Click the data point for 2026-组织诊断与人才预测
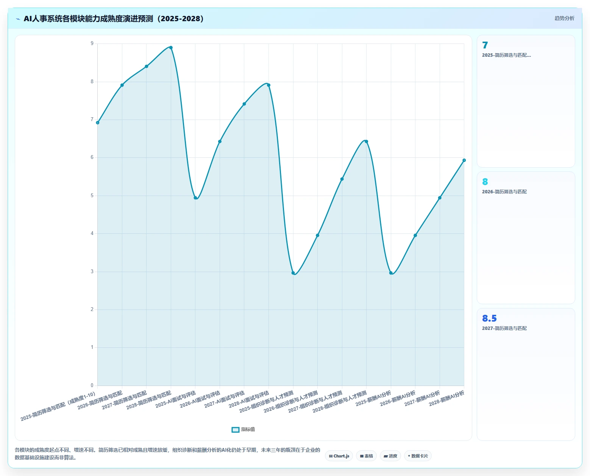 pyautogui.click(x=317, y=235)
